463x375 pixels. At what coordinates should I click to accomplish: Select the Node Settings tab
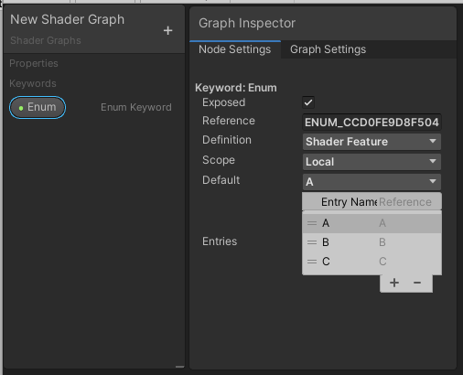(235, 49)
